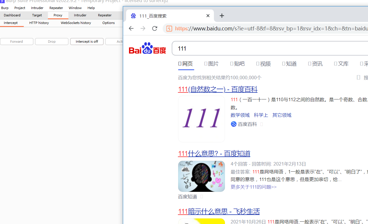Click the 百度知道 source label
The image size is (368, 224).
188,197
